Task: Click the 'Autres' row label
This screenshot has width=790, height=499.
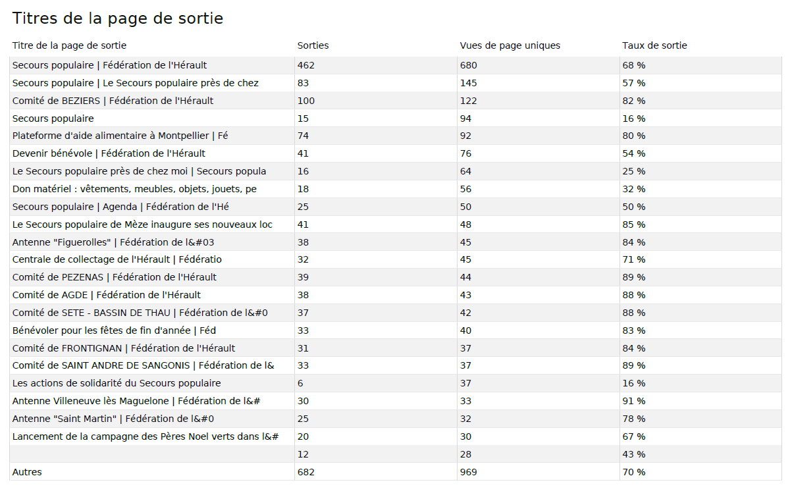Action: point(27,472)
